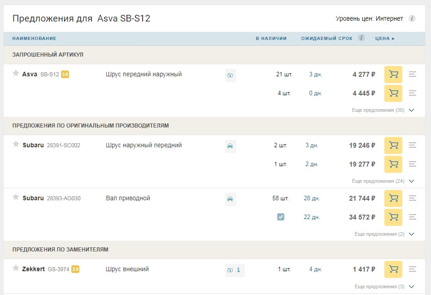Expand Еще предложения (2) for Subaru 28393-AG030
This screenshot has height=295, width=431.
(x=384, y=234)
